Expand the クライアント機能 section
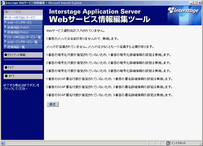The width and height of the screenshot is (203, 146). 23,55
